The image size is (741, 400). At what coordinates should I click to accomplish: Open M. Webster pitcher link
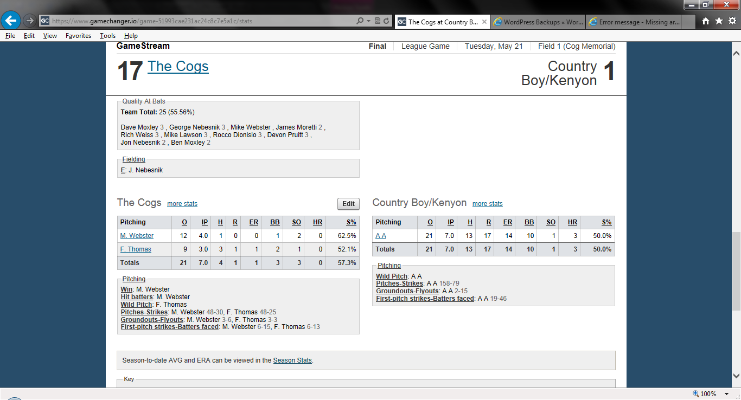pos(137,236)
